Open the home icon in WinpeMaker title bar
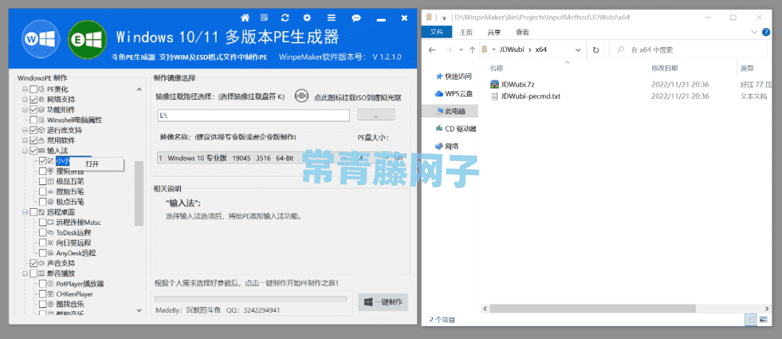This screenshot has height=339, width=782. click(245, 18)
